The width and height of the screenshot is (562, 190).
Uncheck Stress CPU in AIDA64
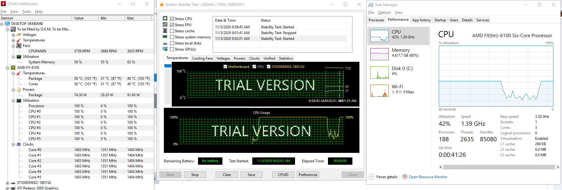[x=172, y=19]
